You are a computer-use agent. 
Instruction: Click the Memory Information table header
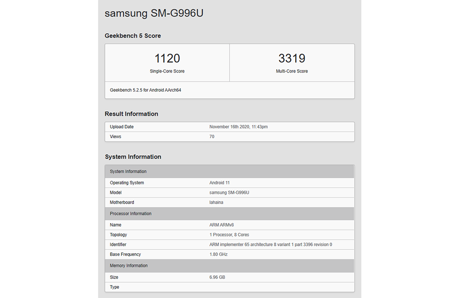pyautogui.click(x=230, y=266)
